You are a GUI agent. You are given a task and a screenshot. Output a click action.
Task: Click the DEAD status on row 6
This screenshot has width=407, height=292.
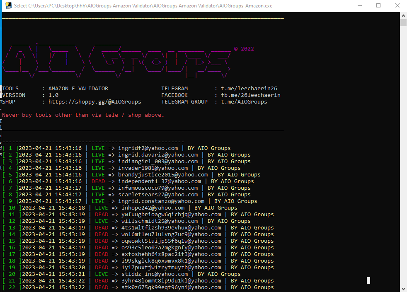coord(98,181)
